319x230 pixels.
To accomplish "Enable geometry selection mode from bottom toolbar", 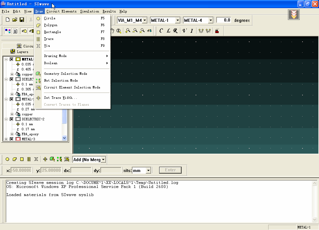I will (x=52, y=159).
